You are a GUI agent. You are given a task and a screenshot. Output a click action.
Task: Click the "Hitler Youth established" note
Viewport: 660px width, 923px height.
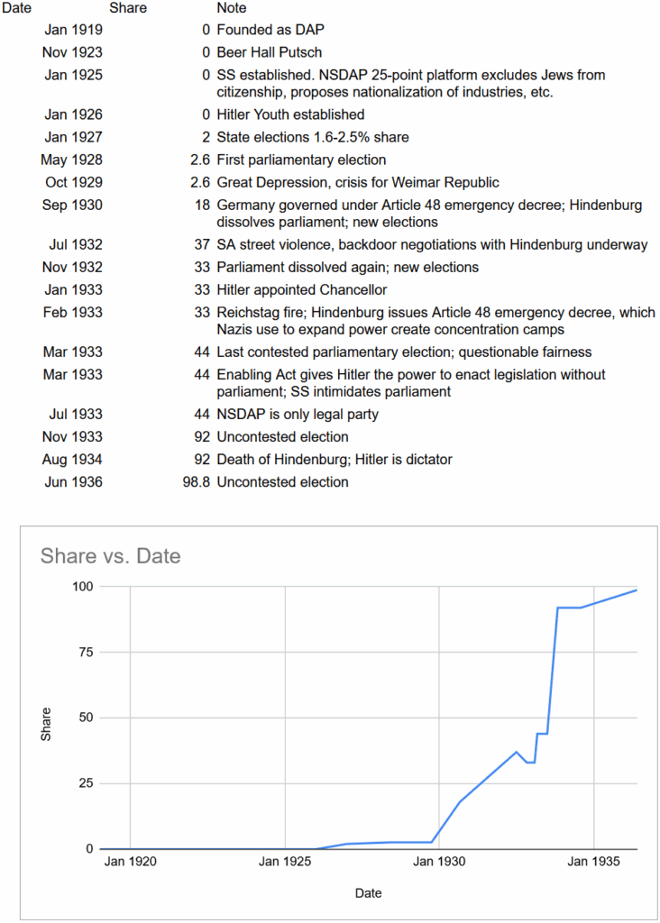290,114
